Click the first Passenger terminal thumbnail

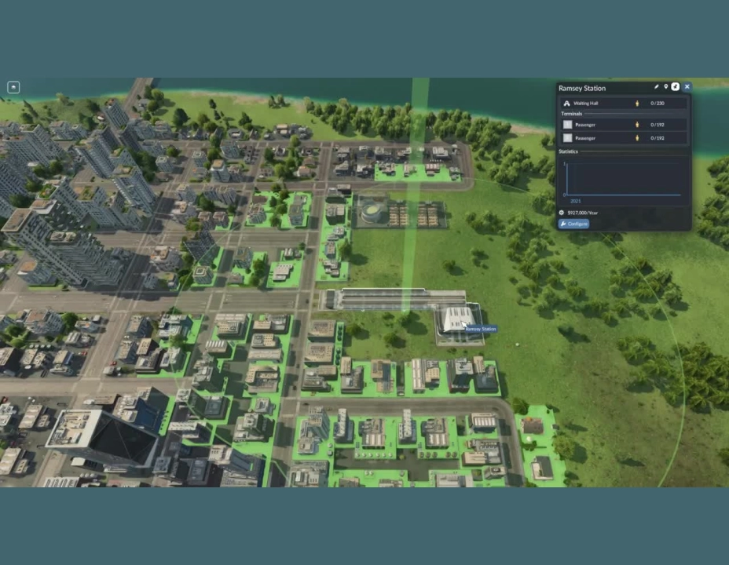[x=567, y=125]
